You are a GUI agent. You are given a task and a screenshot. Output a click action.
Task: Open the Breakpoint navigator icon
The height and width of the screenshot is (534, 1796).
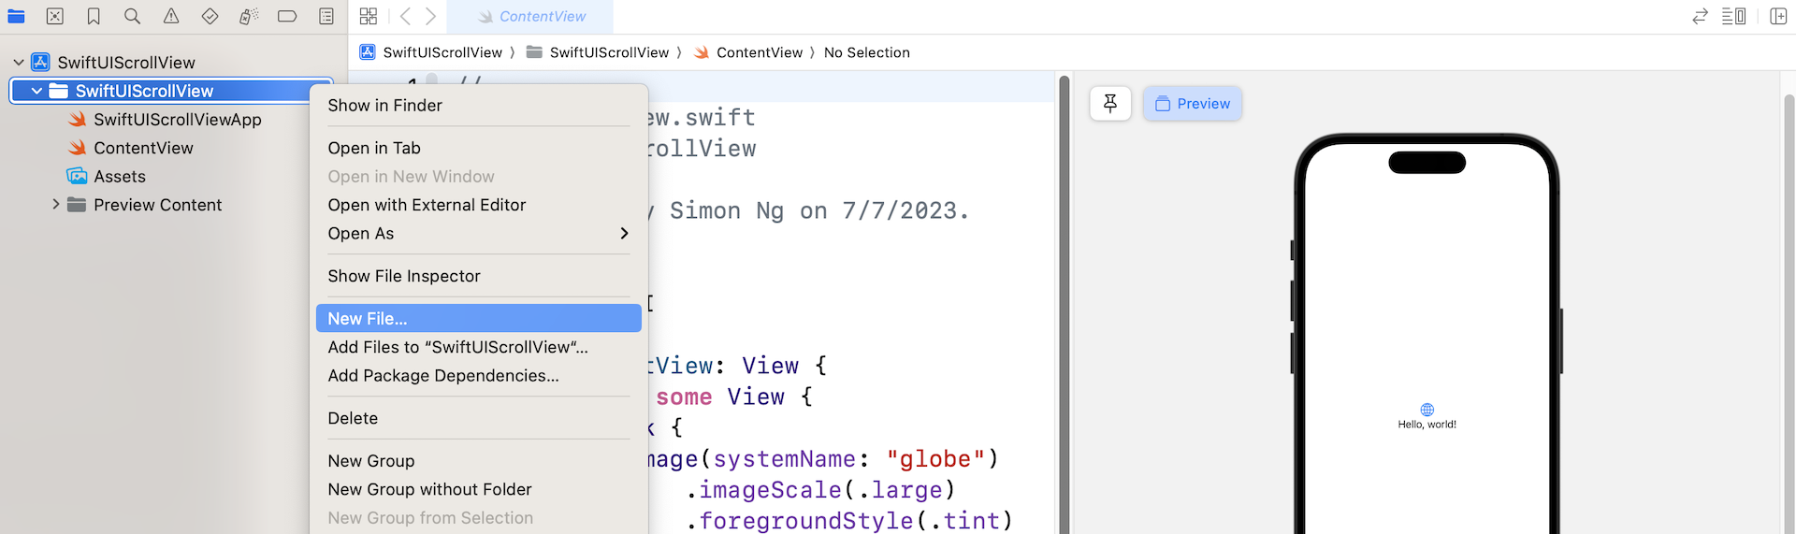tap(287, 16)
